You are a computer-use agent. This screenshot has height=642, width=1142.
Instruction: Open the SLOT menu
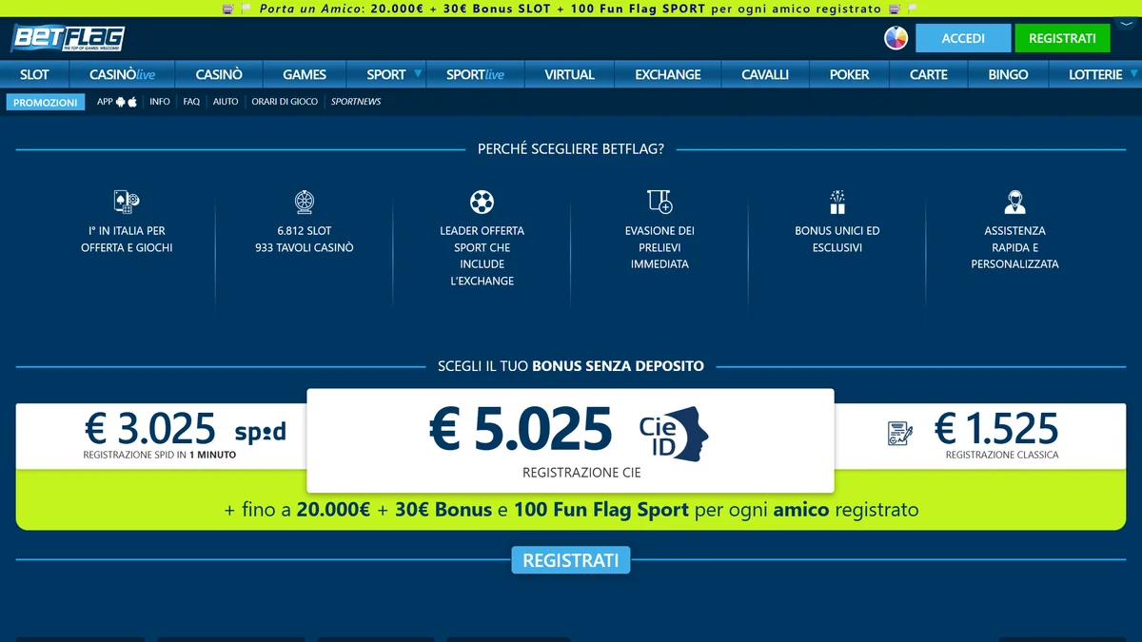pyautogui.click(x=34, y=74)
